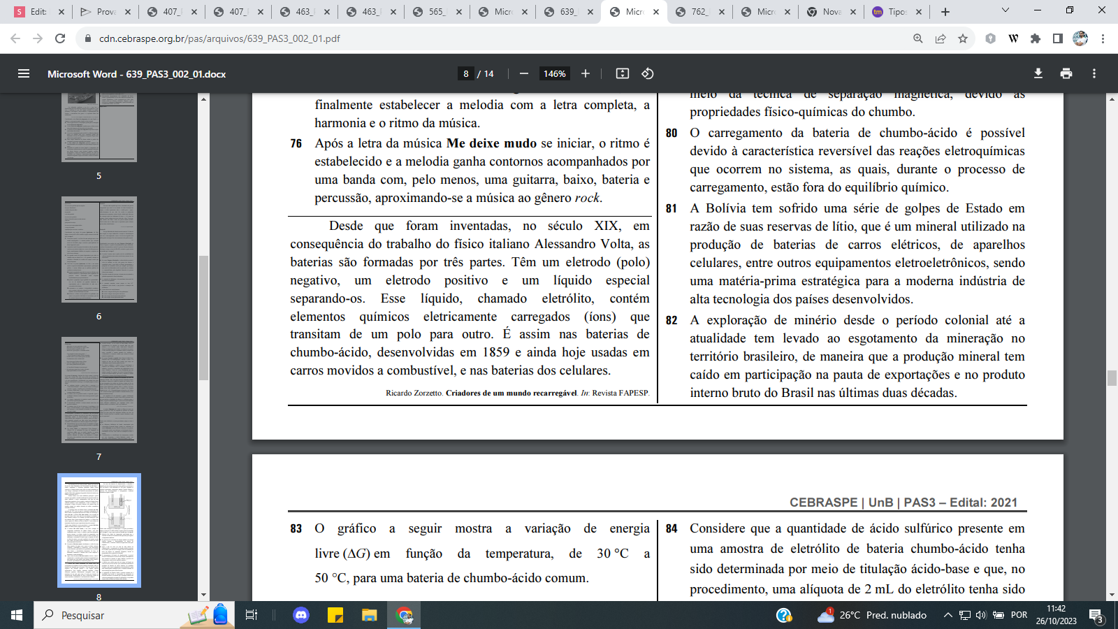Viewport: 1118px width, 629px height.
Task: Select page 7 thumbnail
Action: 99,390
